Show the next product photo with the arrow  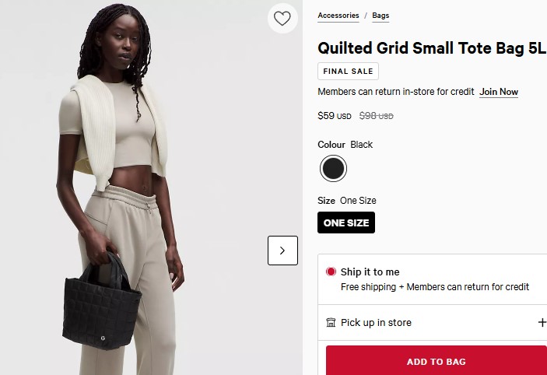[x=282, y=251]
